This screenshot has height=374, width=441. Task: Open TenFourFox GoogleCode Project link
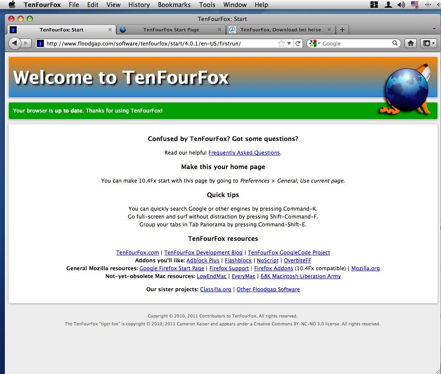(288, 252)
